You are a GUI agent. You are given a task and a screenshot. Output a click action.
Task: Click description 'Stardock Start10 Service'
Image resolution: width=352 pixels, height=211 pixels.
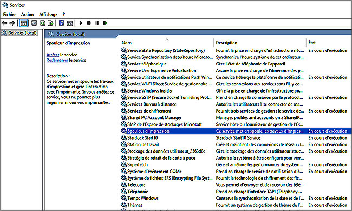coord(238,138)
